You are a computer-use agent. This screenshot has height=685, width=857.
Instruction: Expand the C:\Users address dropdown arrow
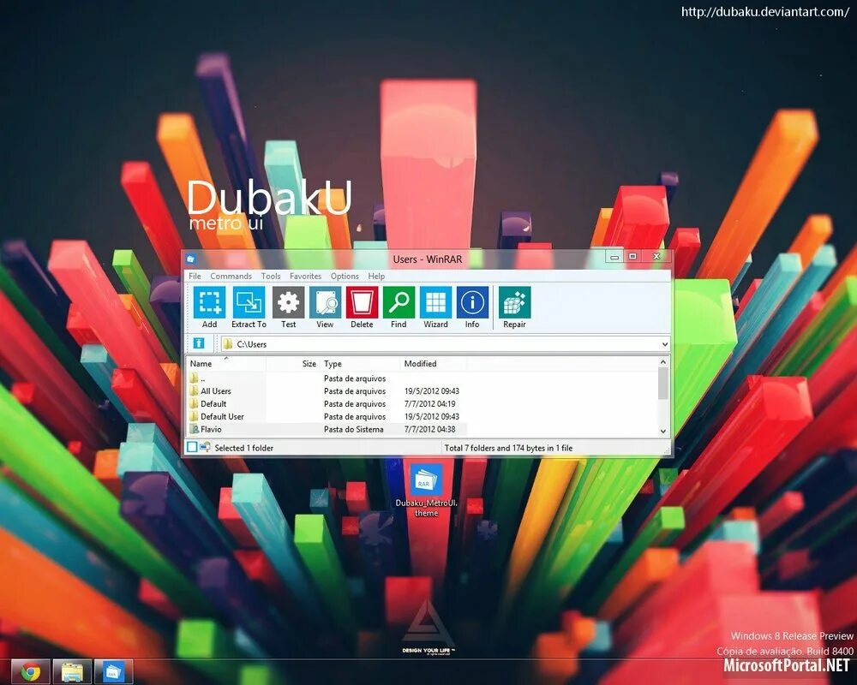click(x=665, y=344)
